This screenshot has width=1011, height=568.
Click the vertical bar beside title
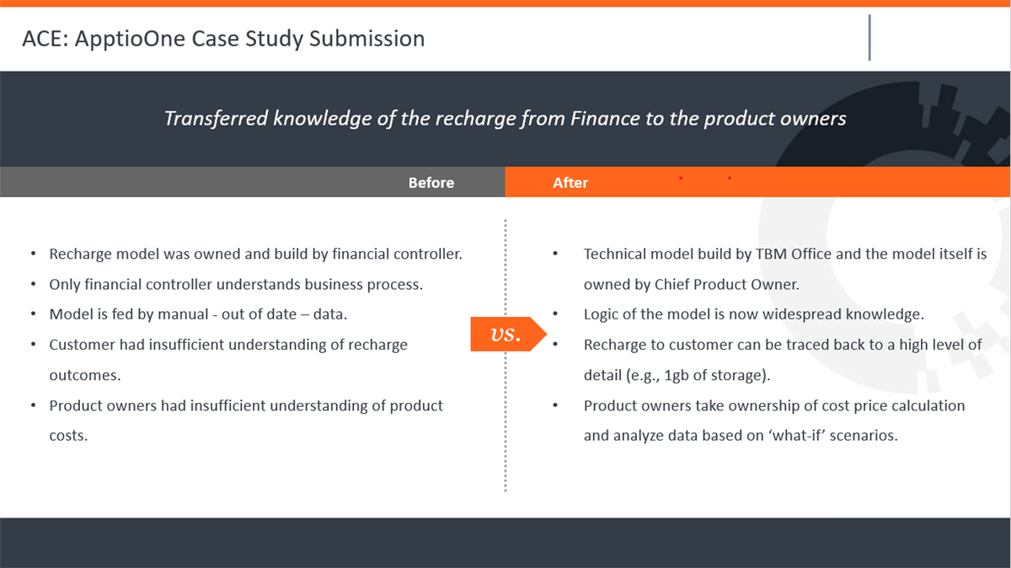pyautogui.click(x=869, y=38)
